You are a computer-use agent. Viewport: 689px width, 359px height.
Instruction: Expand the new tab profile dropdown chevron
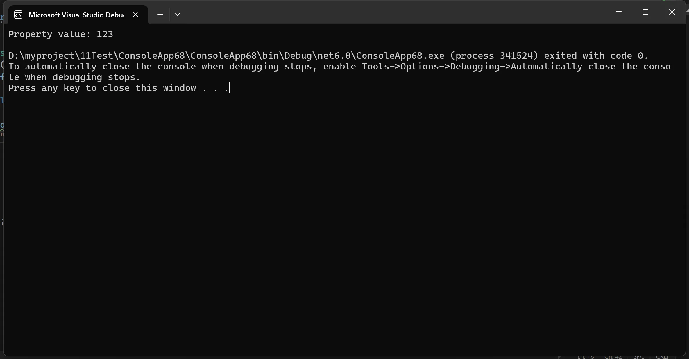pos(178,15)
